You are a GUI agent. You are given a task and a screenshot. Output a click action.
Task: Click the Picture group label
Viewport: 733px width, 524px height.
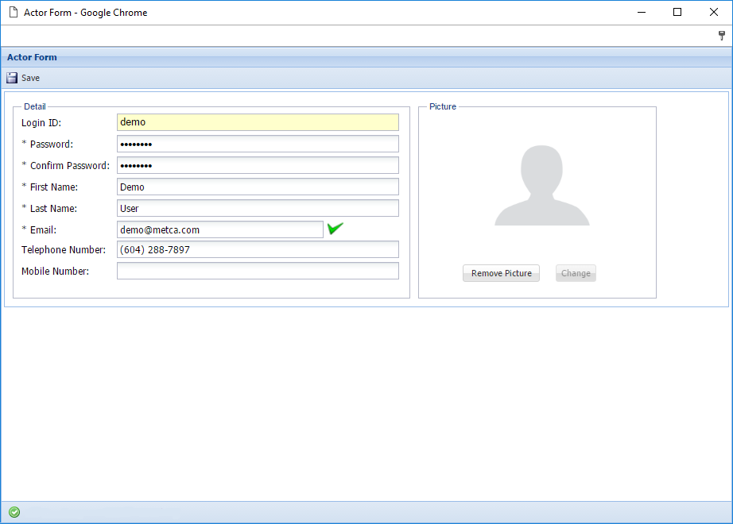point(442,106)
